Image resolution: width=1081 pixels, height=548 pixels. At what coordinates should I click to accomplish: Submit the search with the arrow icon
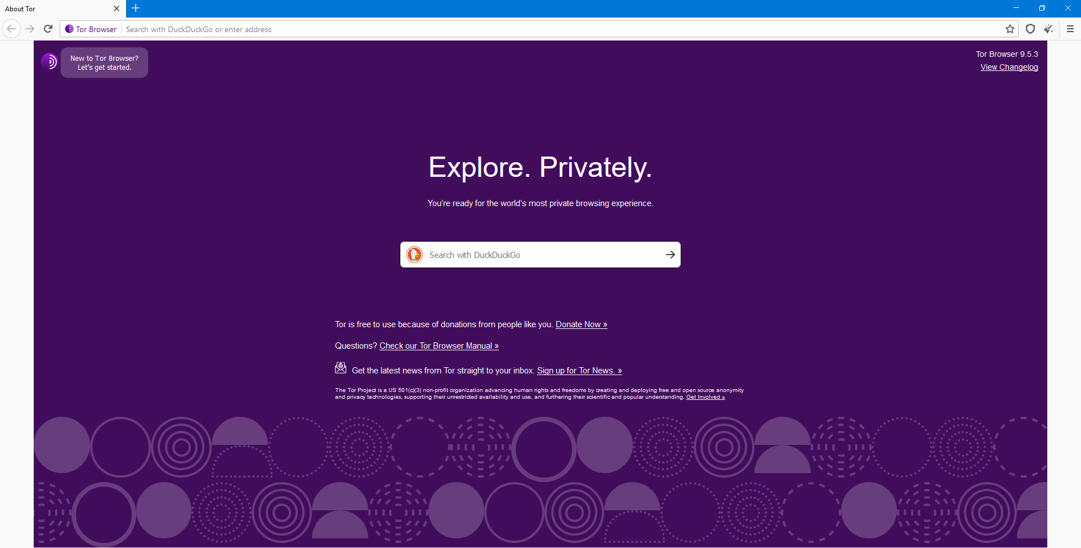point(670,255)
